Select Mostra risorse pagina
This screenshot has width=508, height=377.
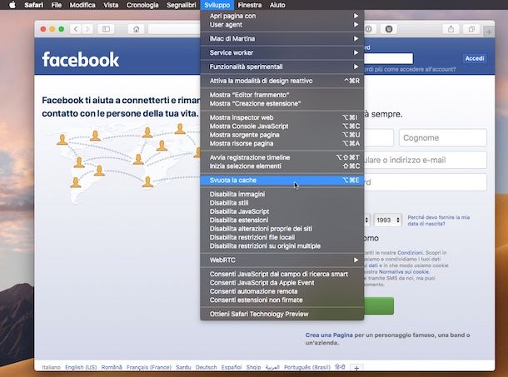point(282,143)
